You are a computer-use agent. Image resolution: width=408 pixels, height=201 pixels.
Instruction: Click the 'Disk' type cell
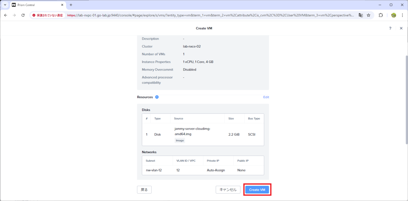(x=157, y=135)
